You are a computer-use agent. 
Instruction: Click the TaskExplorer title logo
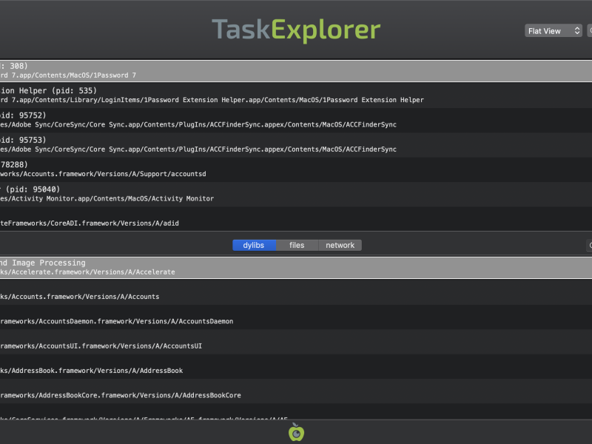click(x=296, y=30)
